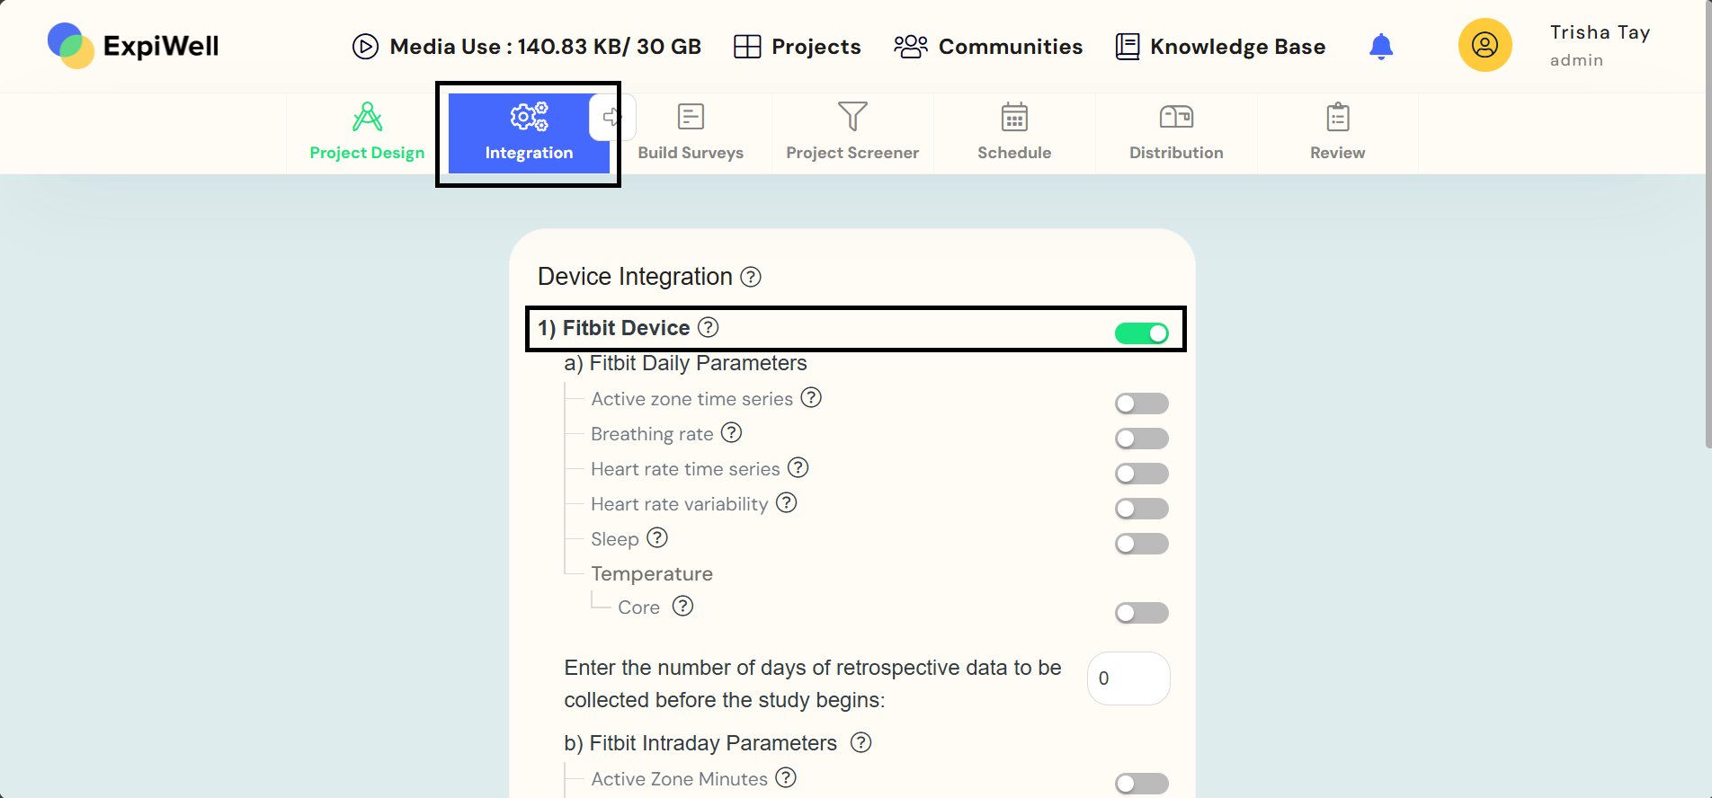Open help icon for Core temperature
Image resolution: width=1712 pixels, height=798 pixels.
683,606
